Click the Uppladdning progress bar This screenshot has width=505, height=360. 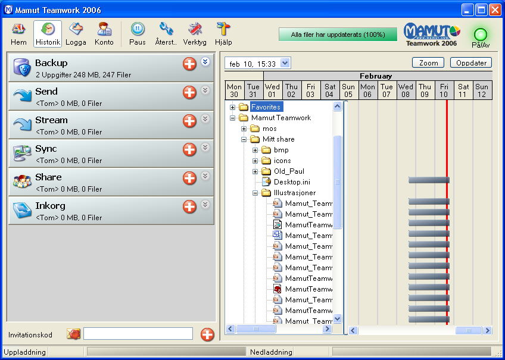(x=166, y=352)
